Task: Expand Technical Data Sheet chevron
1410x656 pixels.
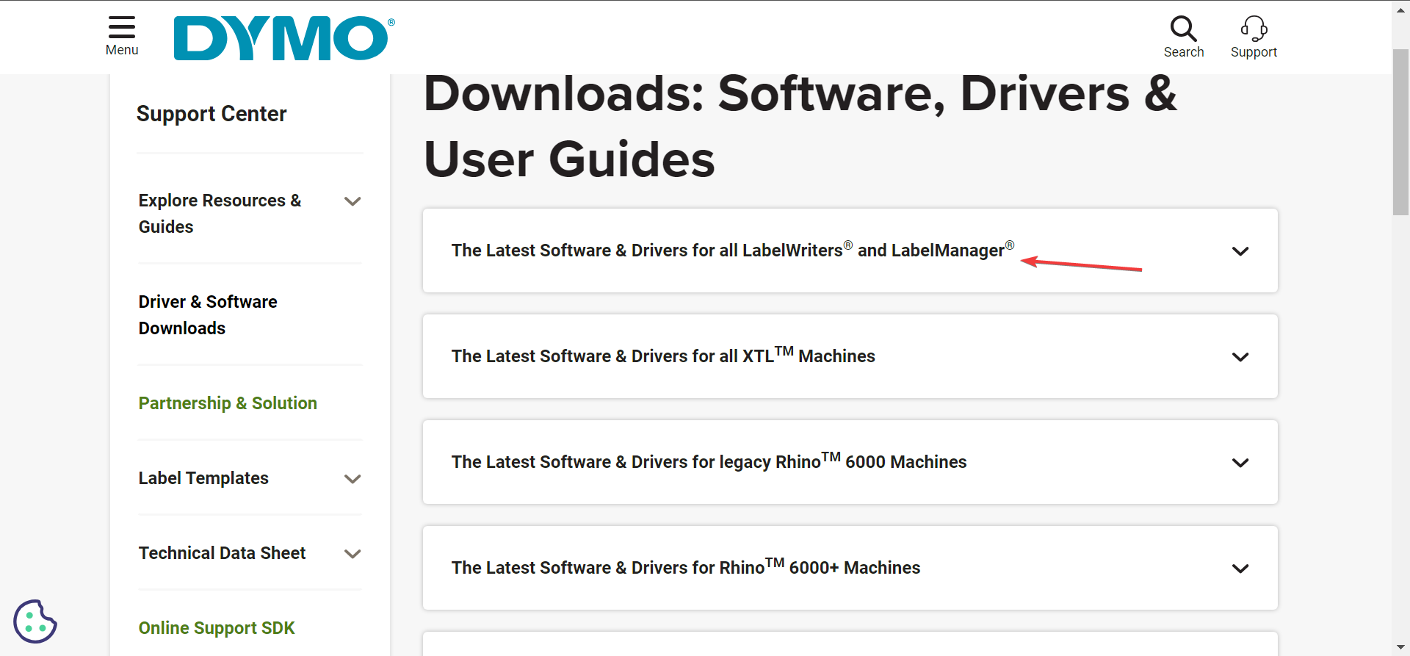Action: pyautogui.click(x=352, y=554)
